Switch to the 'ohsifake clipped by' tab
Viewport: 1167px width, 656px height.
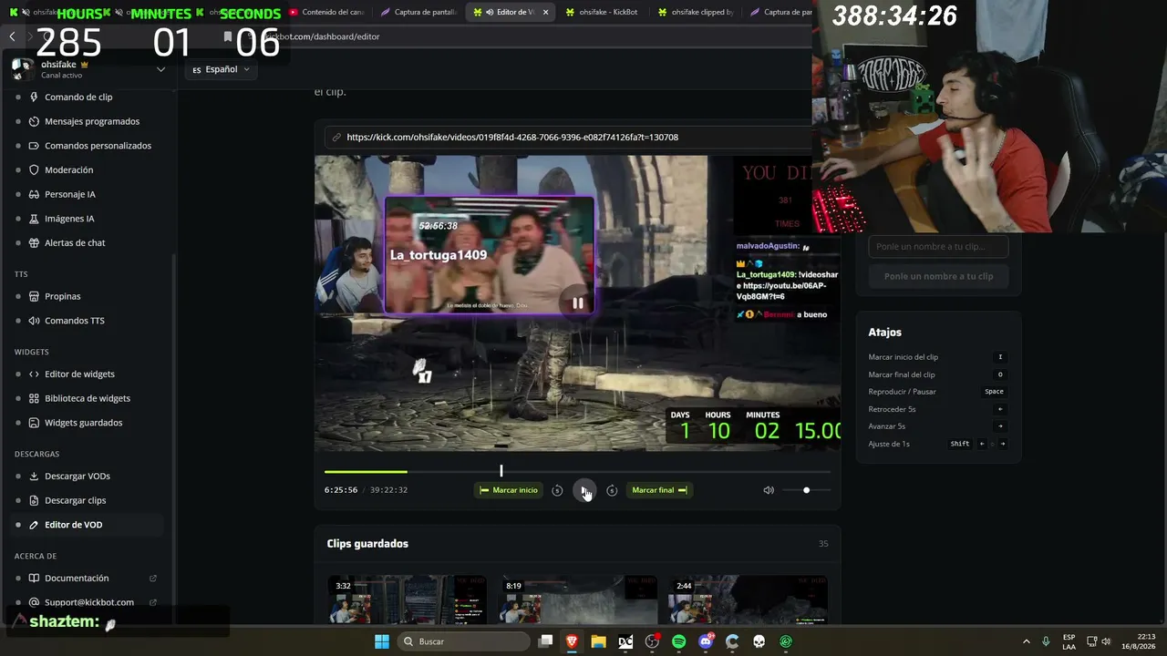tap(695, 12)
